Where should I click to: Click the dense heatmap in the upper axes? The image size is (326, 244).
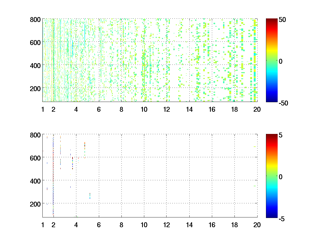150,60
